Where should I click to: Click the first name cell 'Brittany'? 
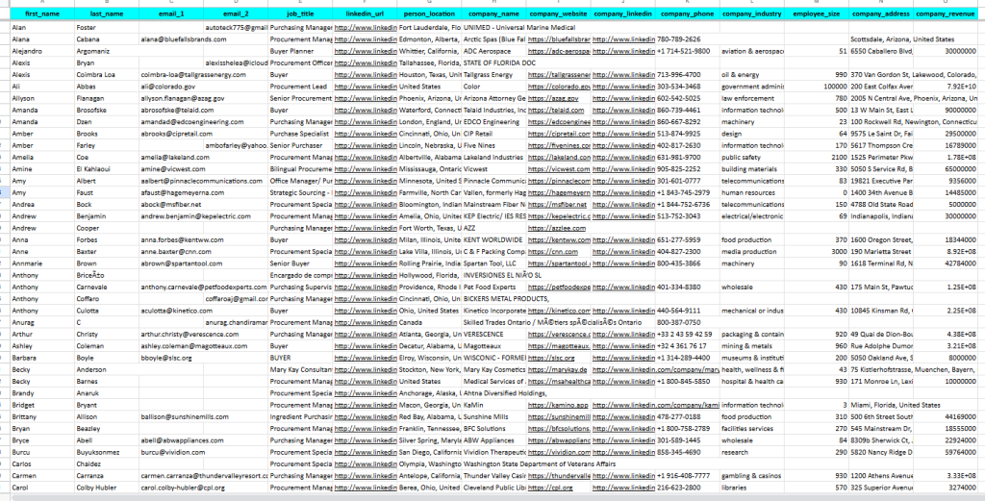[42, 417]
